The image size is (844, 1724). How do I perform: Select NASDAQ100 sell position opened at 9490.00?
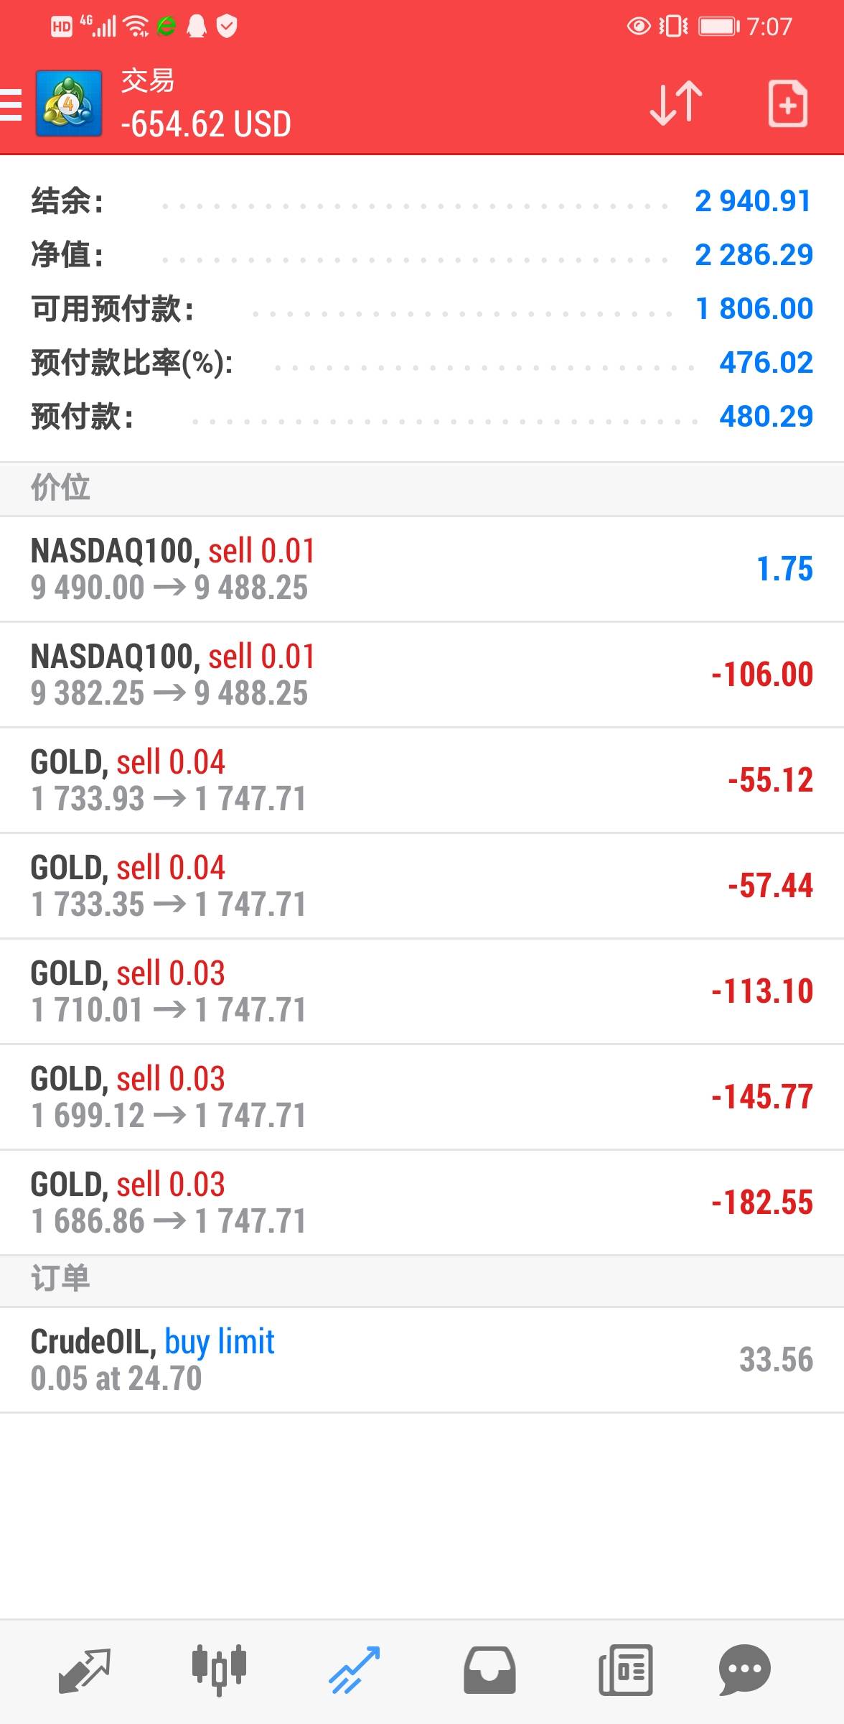click(x=422, y=569)
